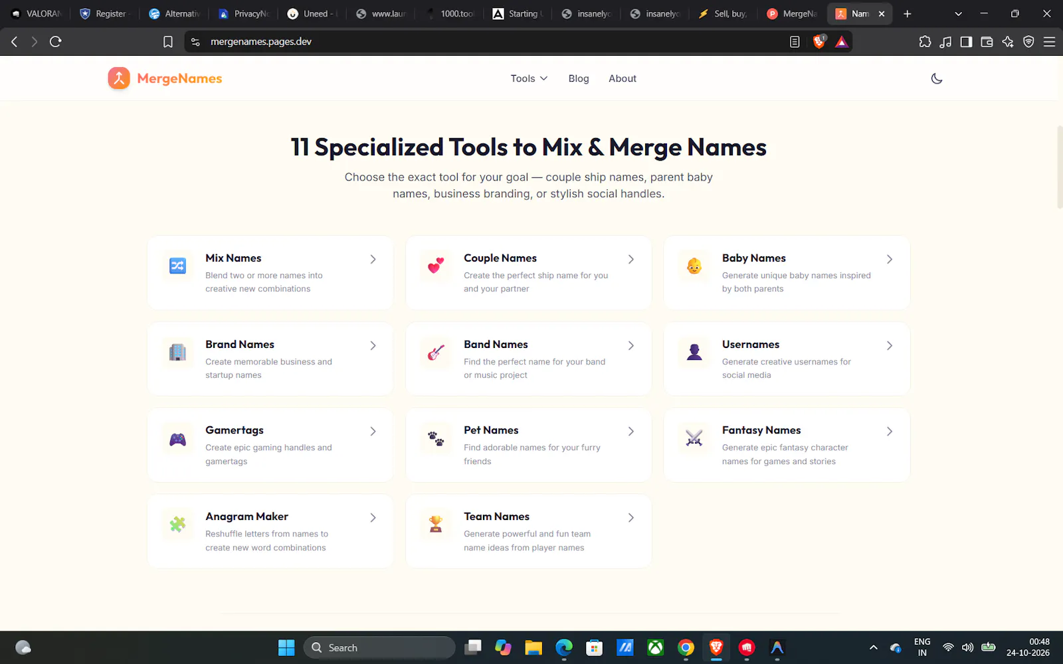Click the Pet Names paw prints icon
This screenshot has height=664, width=1063.
point(436,439)
